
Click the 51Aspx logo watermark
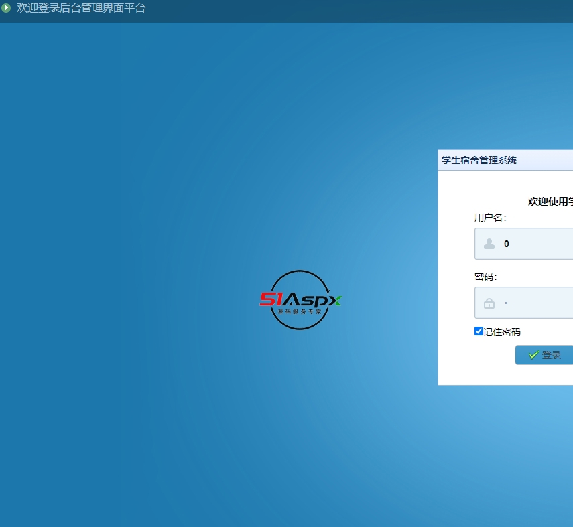pyautogui.click(x=300, y=299)
